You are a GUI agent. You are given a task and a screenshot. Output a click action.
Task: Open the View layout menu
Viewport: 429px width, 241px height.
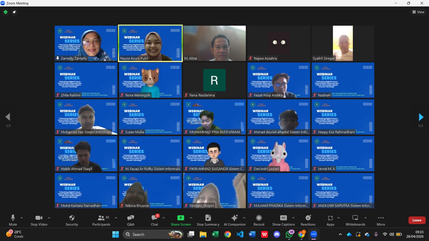pos(418,12)
